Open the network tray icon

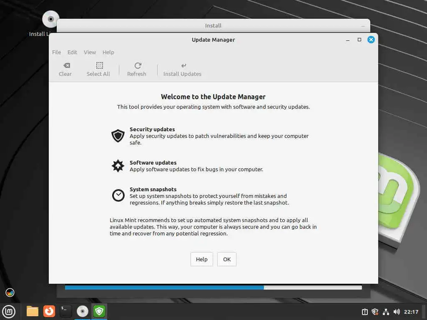(x=386, y=312)
